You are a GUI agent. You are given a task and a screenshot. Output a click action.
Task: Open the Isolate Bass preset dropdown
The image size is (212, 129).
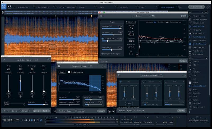(24, 60)
